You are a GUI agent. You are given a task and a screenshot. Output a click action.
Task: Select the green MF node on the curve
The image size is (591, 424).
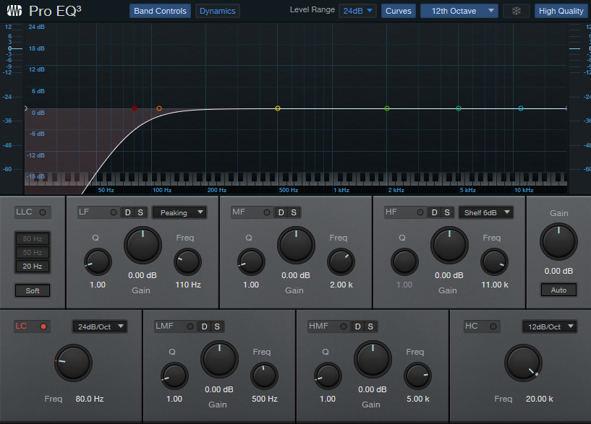[387, 108]
